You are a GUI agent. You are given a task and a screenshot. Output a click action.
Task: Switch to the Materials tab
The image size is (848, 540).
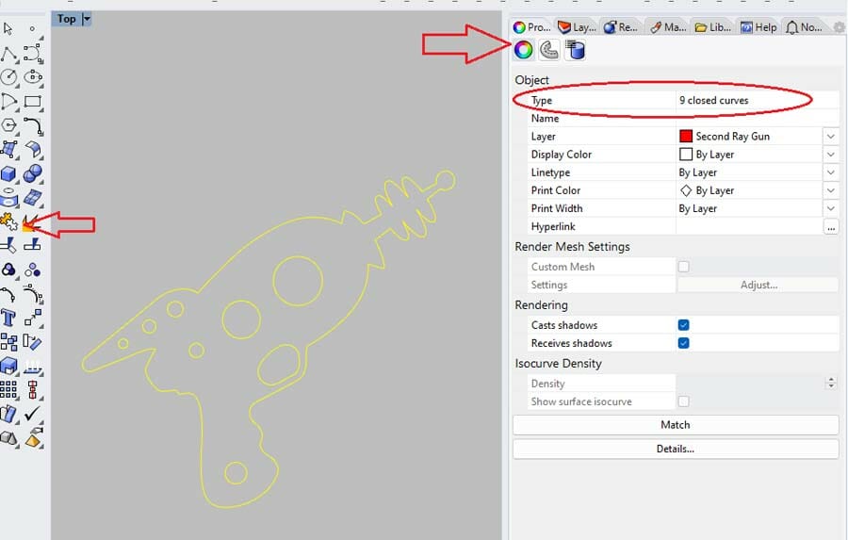click(668, 27)
